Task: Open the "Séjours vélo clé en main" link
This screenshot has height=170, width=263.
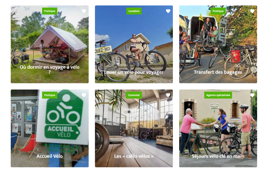Action: tap(218, 156)
